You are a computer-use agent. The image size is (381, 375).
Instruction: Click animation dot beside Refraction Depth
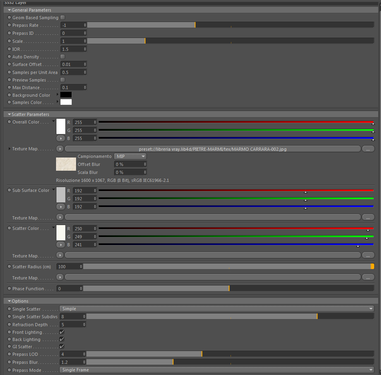[9, 325]
